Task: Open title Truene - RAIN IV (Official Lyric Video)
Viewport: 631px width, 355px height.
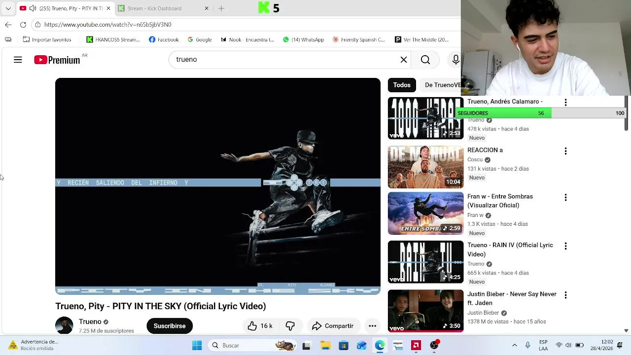Action: point(510,249)
